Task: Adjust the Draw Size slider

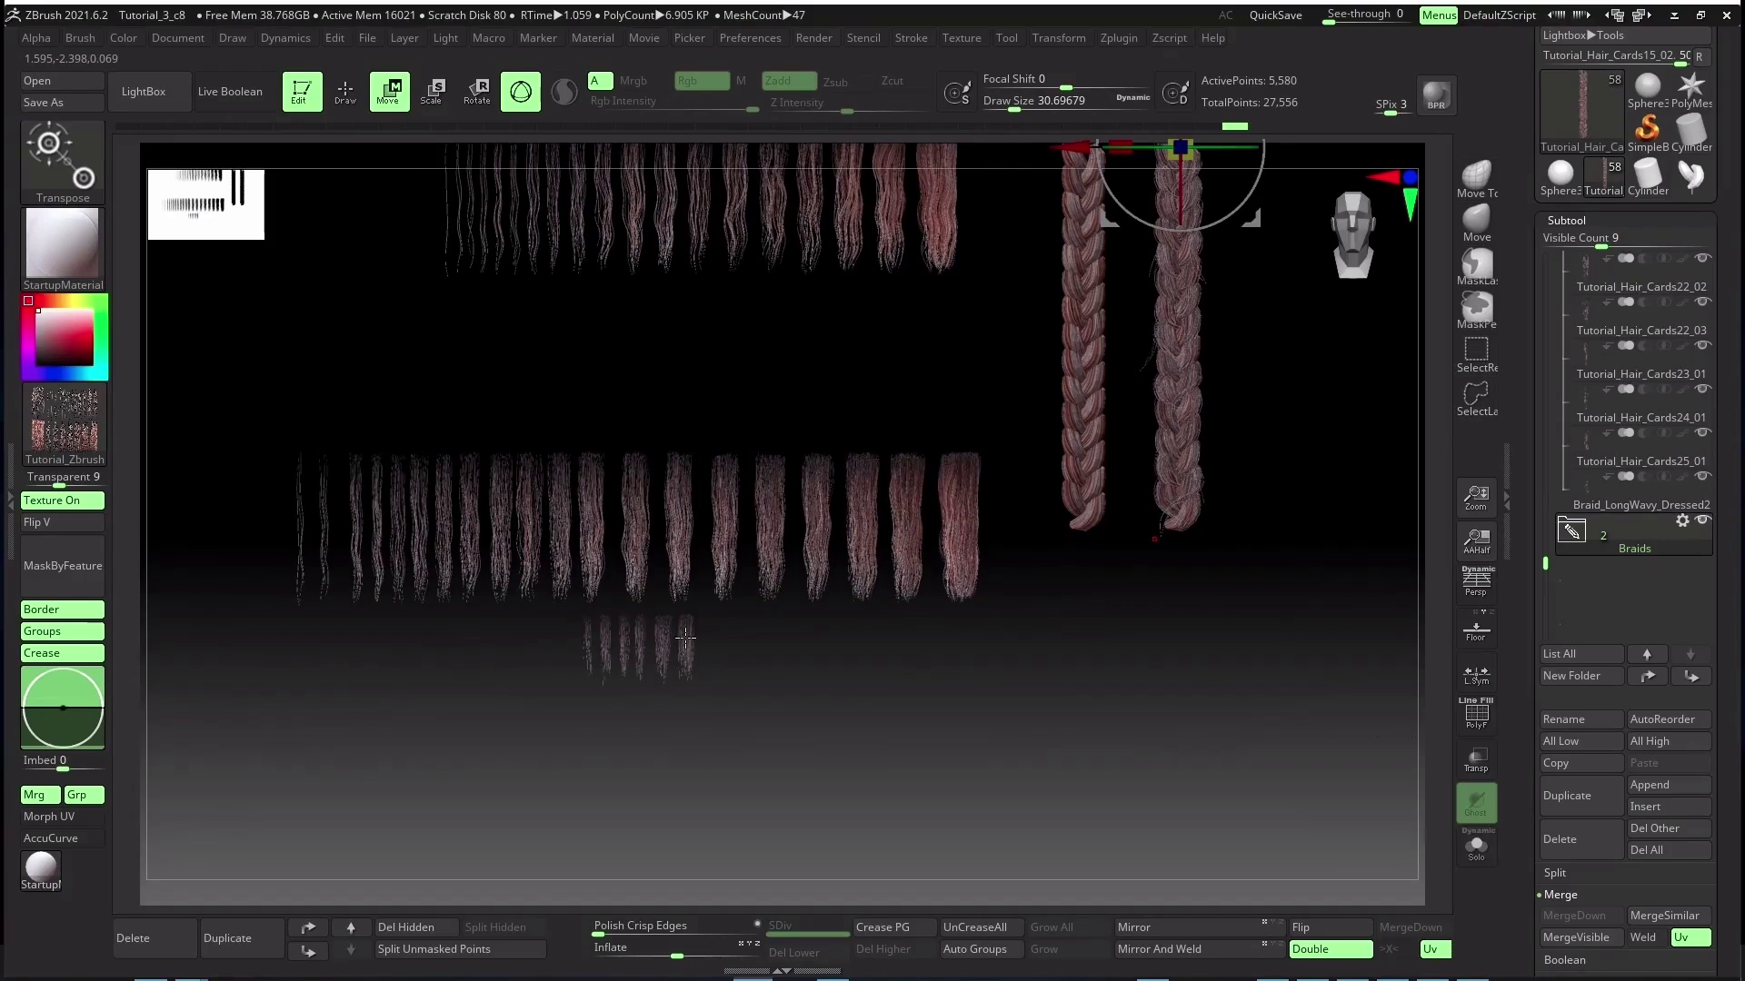Action: (1066, 102)
